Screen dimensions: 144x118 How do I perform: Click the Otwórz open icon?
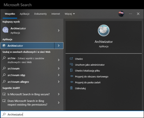click(71, 59)
